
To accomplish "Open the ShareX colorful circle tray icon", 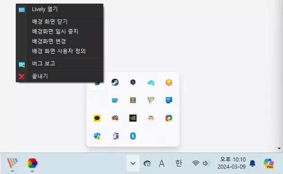I will (x=169, y=118).
